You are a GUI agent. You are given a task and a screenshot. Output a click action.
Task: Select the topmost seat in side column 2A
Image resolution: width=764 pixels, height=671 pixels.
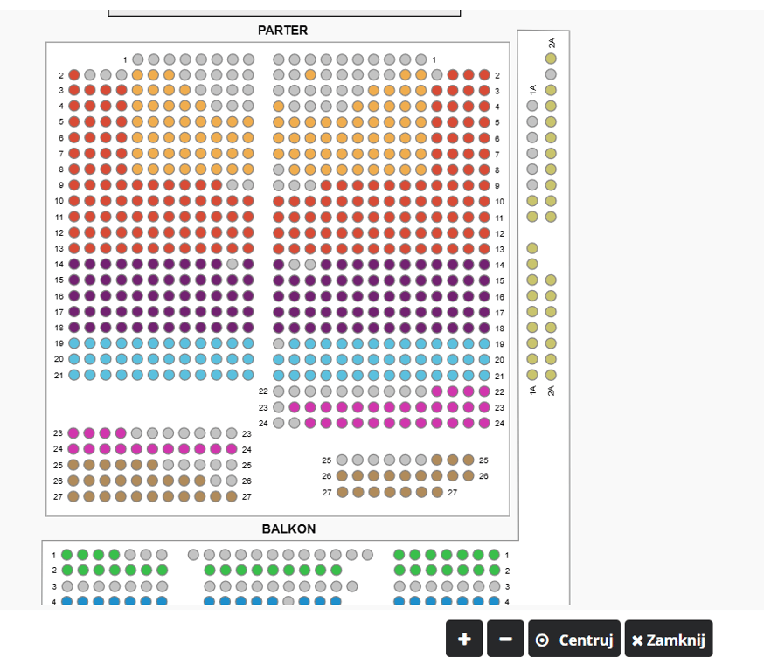tap(551, 59)
